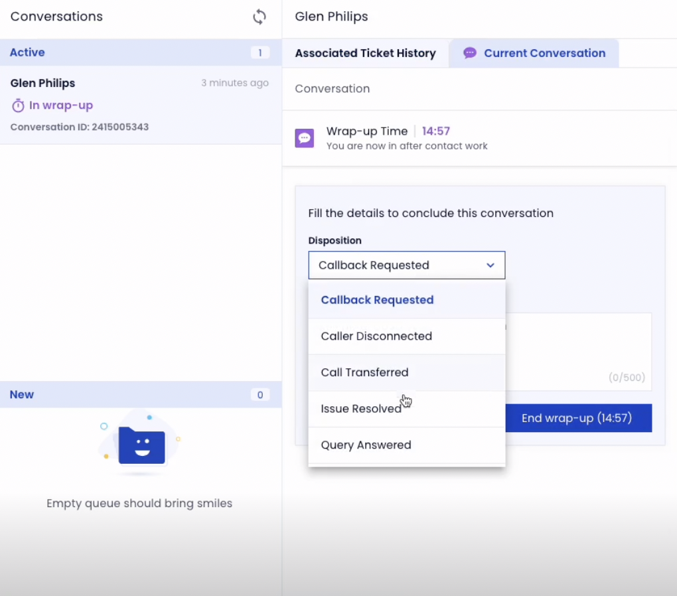Viewport: 677px width, 596px height.
Task: Select Call Transferred from the disposition list
Action: [364, 372]
